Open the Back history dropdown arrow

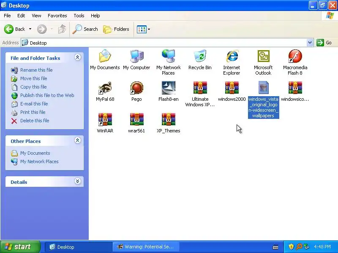30,29
